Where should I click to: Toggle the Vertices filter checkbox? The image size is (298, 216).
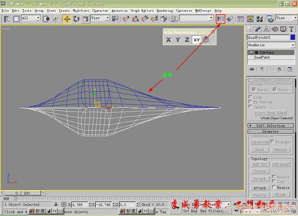point(254,89)
